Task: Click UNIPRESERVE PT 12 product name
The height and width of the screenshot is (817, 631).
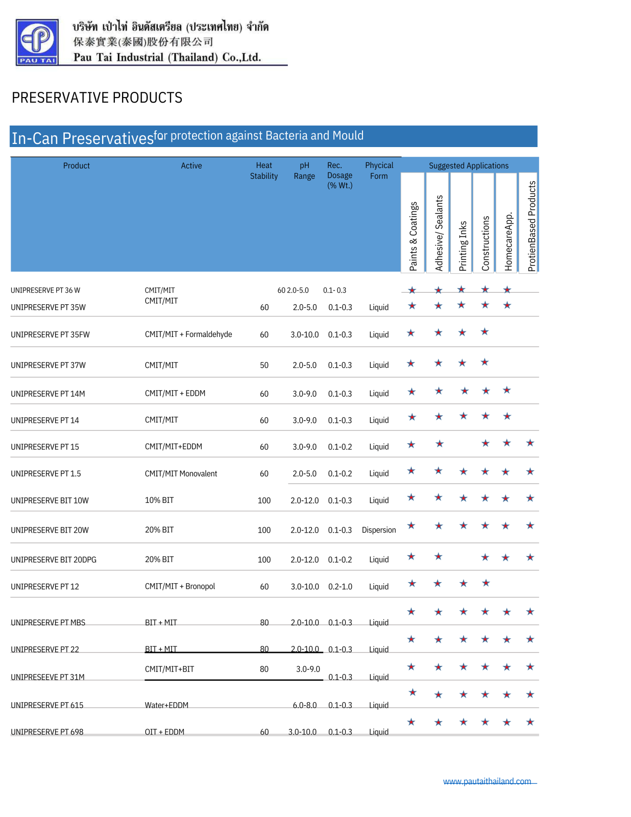Action: [45, 587]
